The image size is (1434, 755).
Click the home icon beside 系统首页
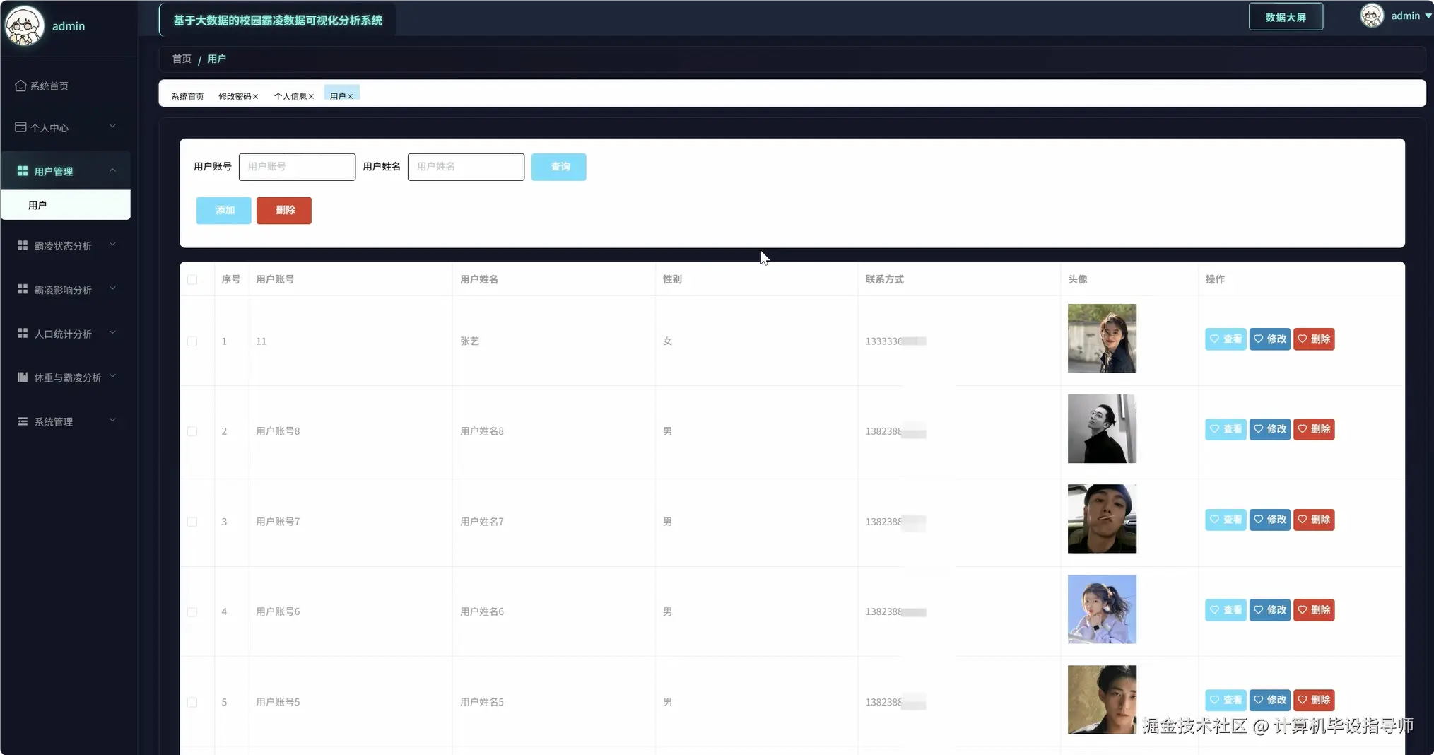(20, 86)
